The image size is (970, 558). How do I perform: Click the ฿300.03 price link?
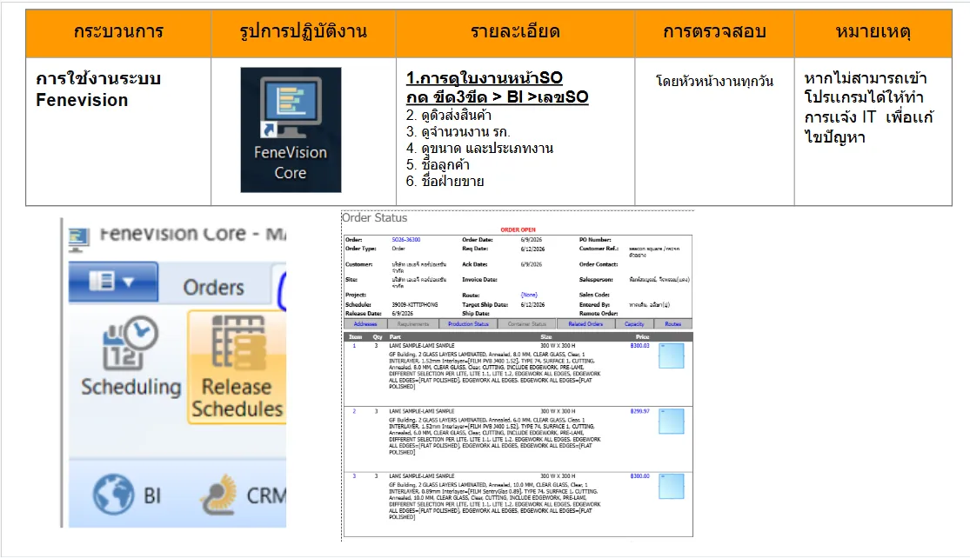(639, 346)
